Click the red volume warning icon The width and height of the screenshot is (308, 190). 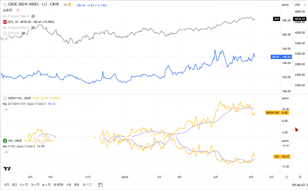pyautogui.click(x=18, y=10)
